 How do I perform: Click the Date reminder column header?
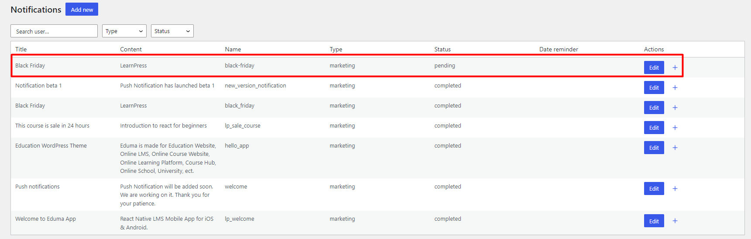(x=559, y=49)
